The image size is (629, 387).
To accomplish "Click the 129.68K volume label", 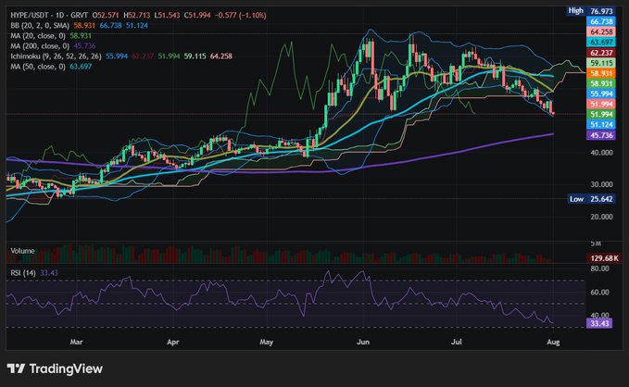I will (x=604, y=258).
